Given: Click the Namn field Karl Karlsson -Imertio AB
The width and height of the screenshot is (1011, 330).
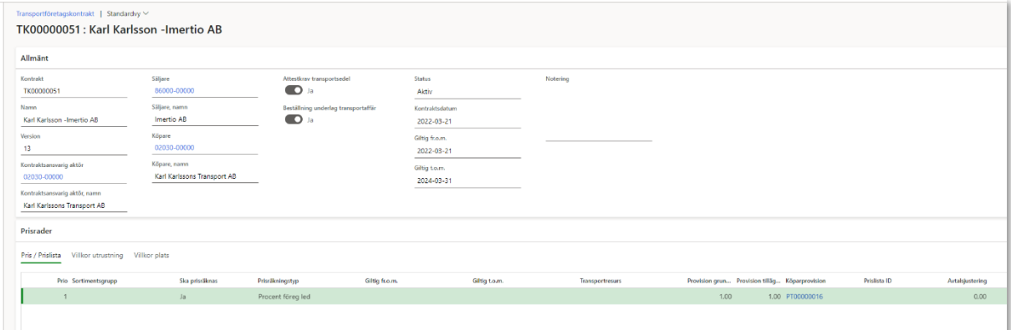Looking at the screenshot, I should click(74, 119).
